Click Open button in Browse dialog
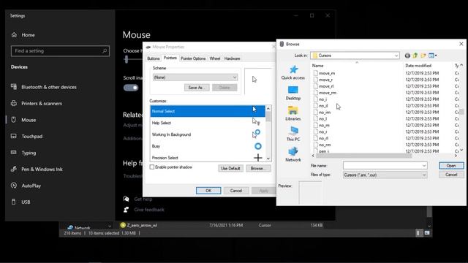 (451, 166)
